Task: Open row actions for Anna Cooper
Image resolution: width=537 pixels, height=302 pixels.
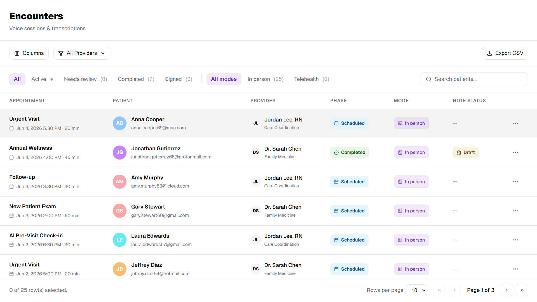Action: (515, 123)
